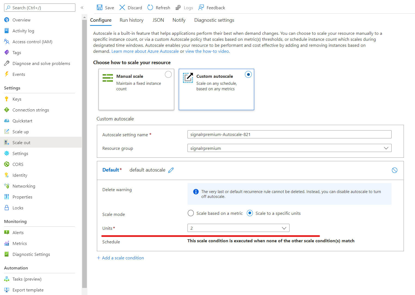Image resolution: width=415 pixels, height=295 pixels.
Task: Disable the Default scale condition via circle-slash icon
Action: click(x=395, y=170)
